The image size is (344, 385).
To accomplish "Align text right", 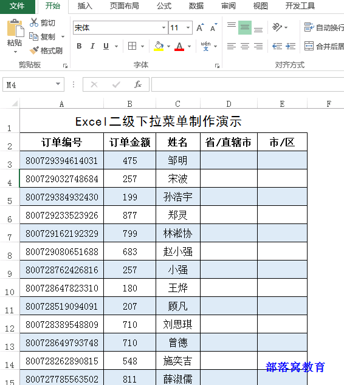I will tap(258, 46).
